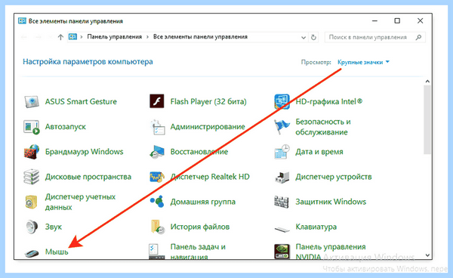
Task: Click in the Поиск в панели управления field
Action: [x=374, y=37]
